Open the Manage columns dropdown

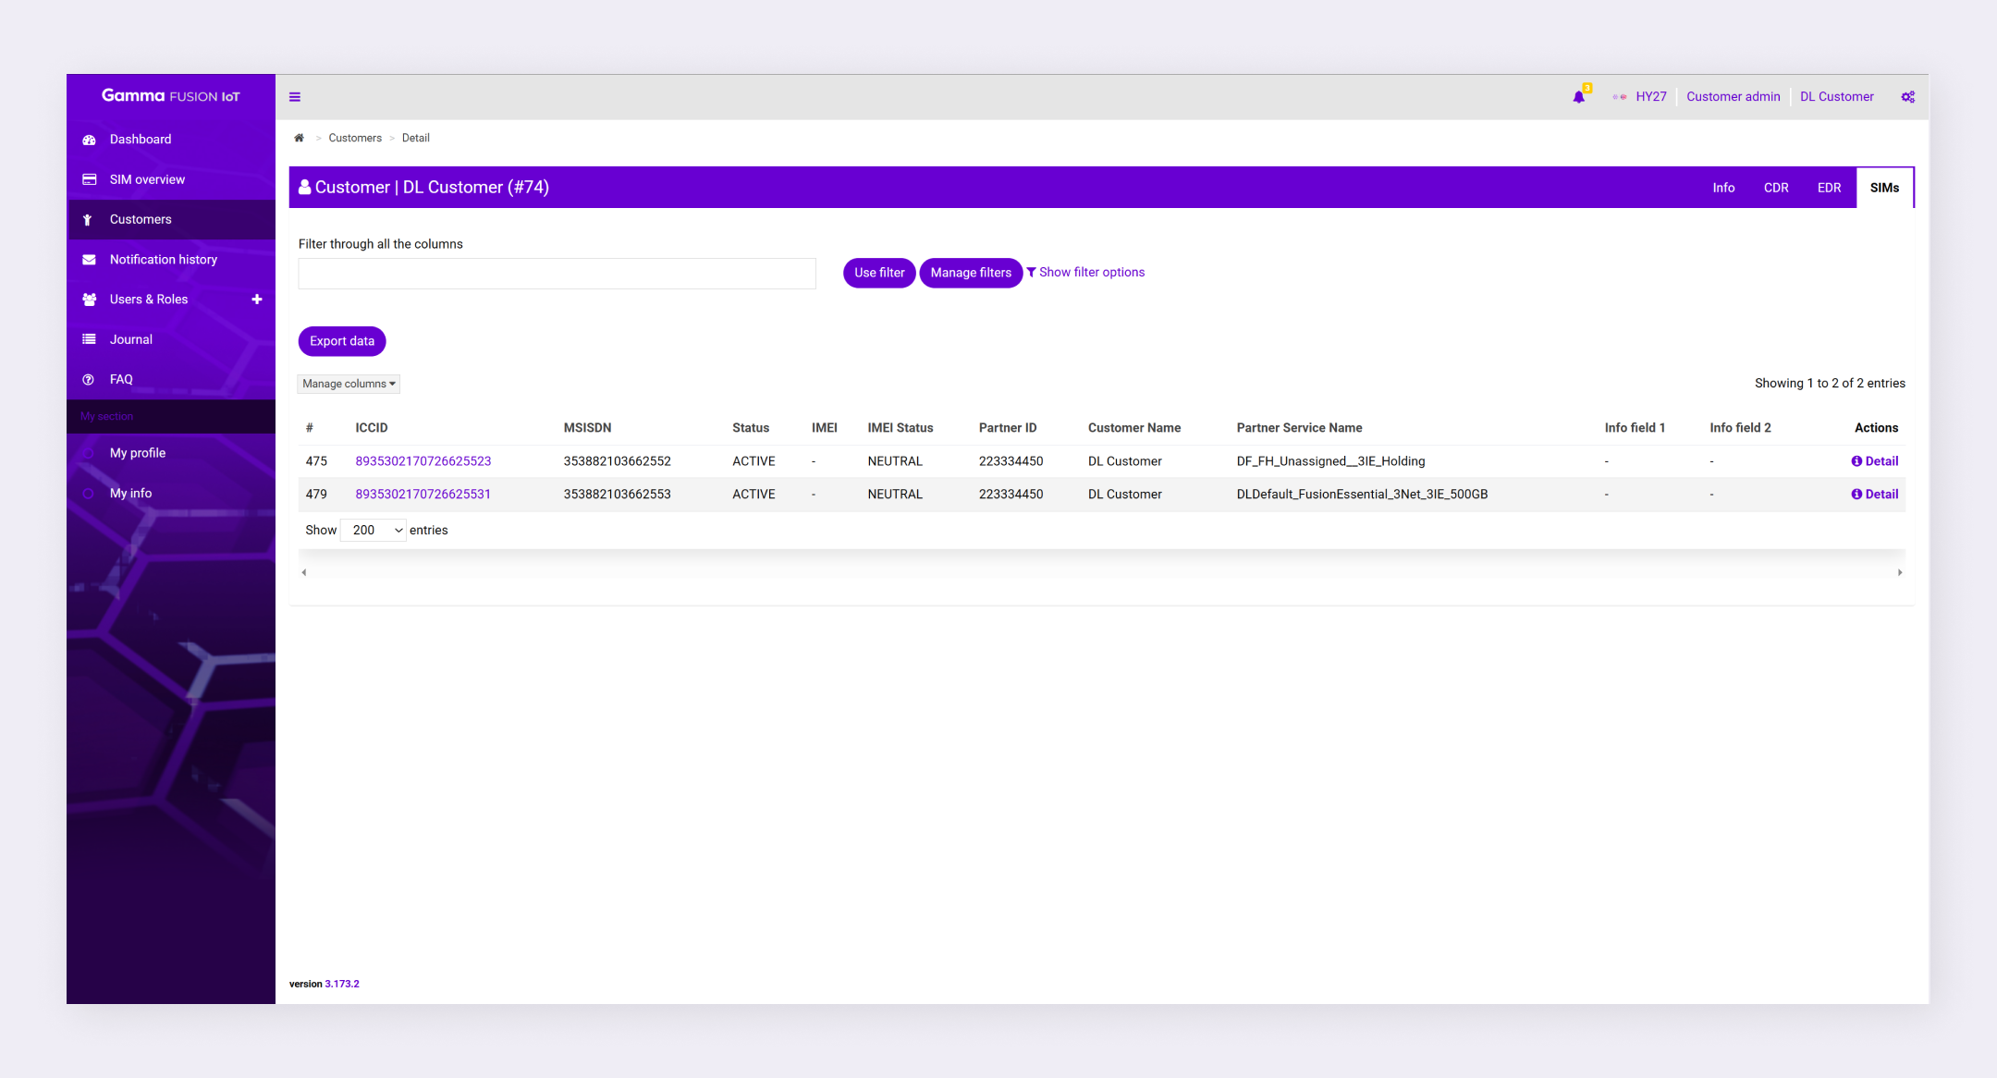(349, 384)
